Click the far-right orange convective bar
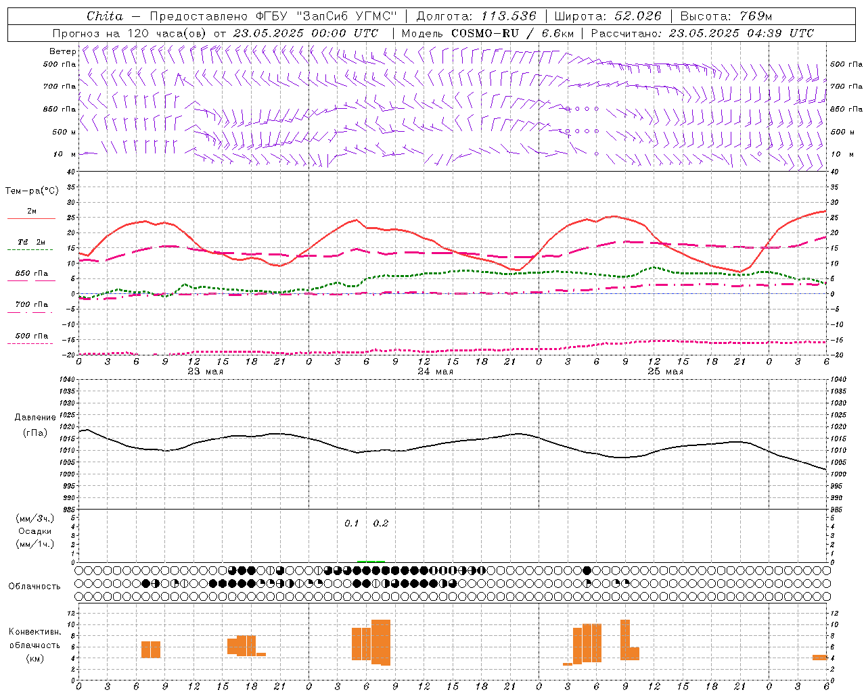 [819, 658]
